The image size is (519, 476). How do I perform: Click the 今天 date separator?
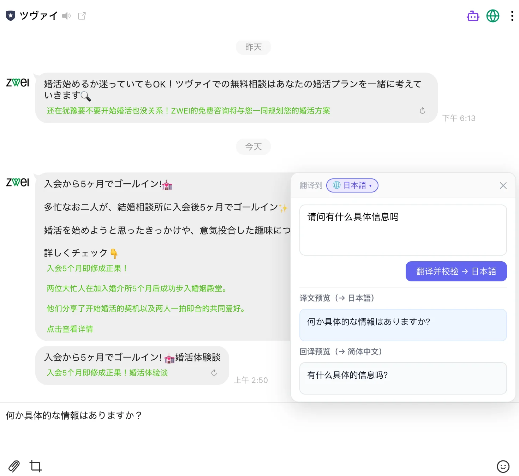pyautogui.click(x=253, y=147)
